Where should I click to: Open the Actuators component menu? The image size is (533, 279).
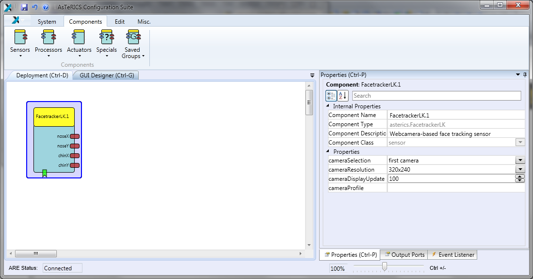tap(79, 44)
